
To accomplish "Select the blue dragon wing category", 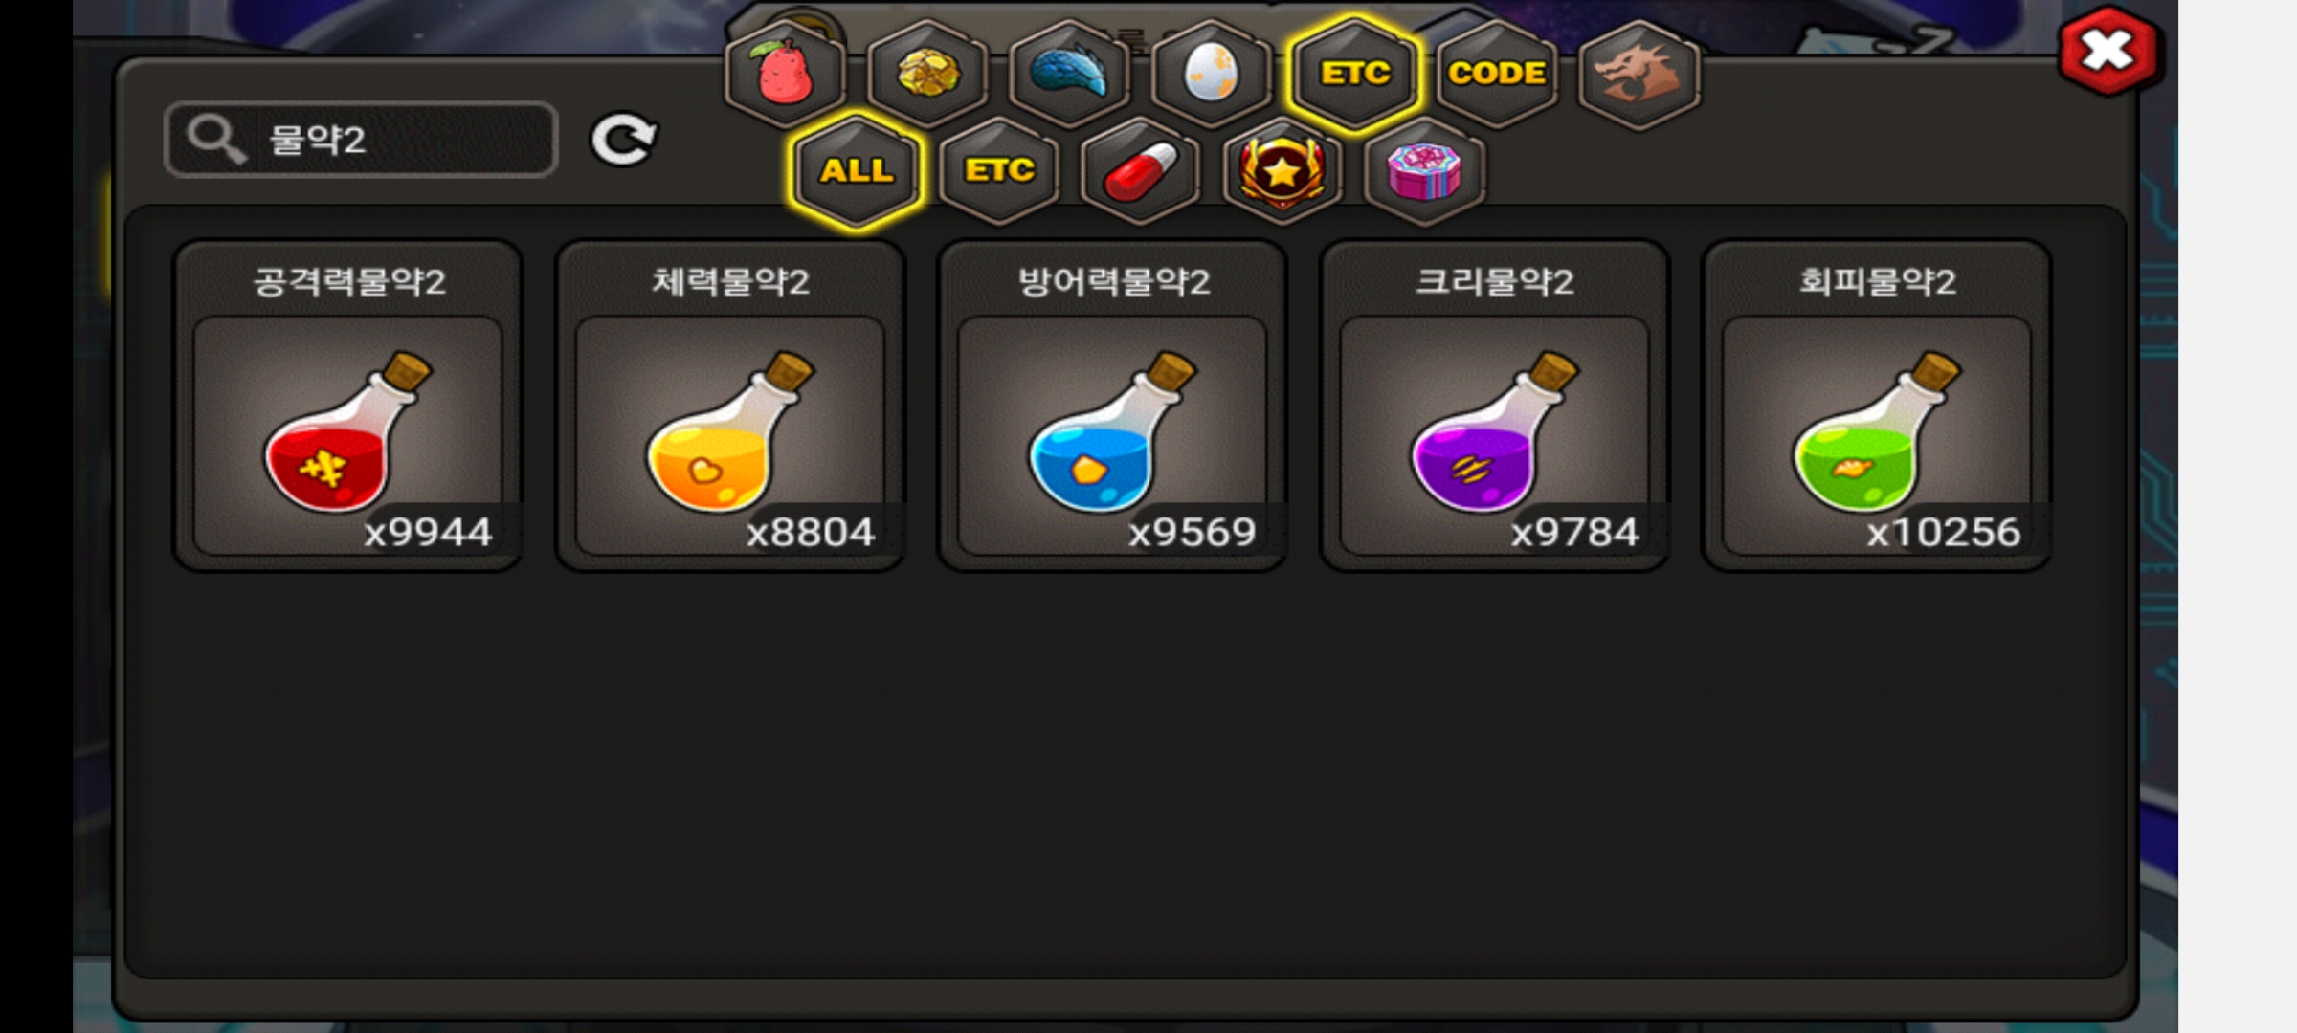I will tap(1070, 73).
